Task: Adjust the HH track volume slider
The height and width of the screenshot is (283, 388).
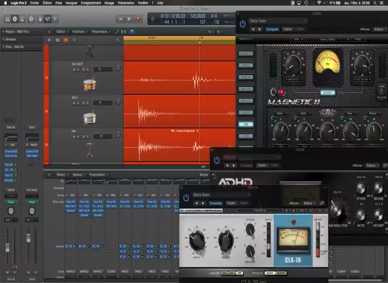Action: 103,136
